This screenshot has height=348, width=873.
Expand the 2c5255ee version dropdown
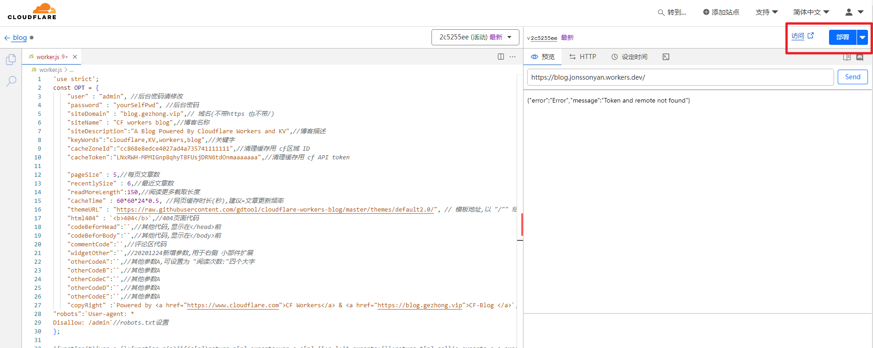pyautogui.click(x=475, y=37)
